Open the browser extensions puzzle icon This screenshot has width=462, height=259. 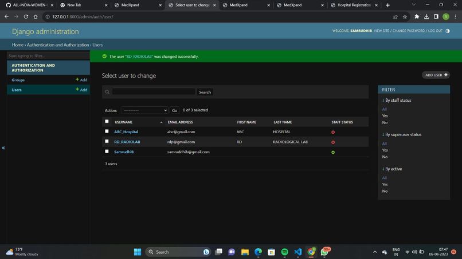[x=417, y=17]
